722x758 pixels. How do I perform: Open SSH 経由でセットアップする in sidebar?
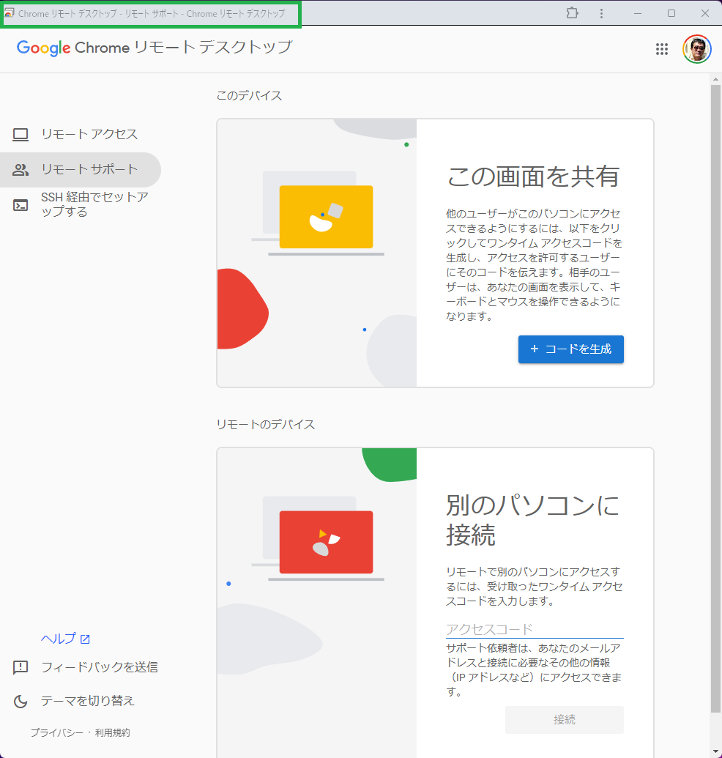tap(81, 205)
